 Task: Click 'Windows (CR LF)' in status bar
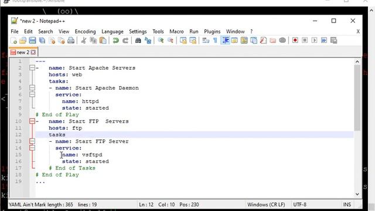coord(266,205)
